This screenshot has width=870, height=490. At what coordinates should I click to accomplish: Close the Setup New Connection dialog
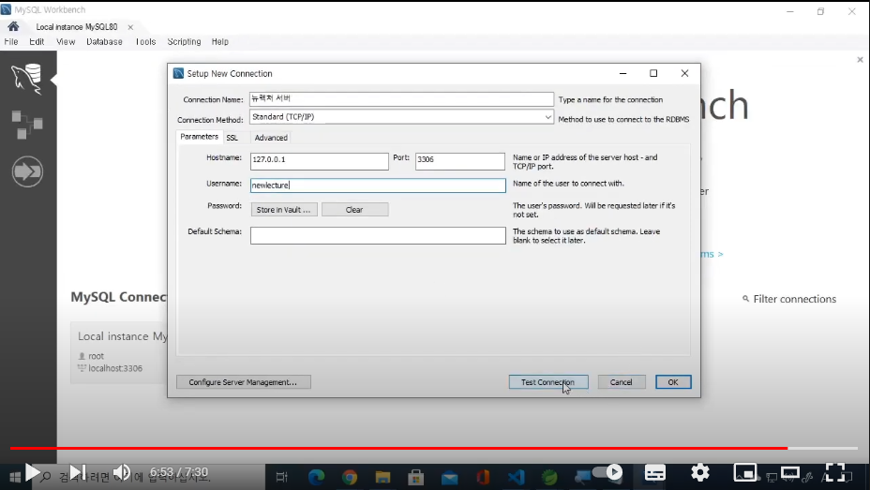(684, 73)
